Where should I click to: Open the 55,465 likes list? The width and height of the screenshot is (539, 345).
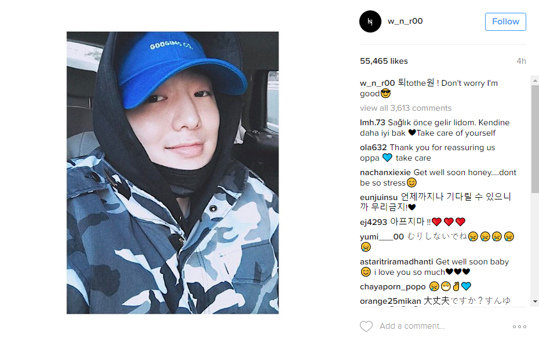click(x=384, y=61)
